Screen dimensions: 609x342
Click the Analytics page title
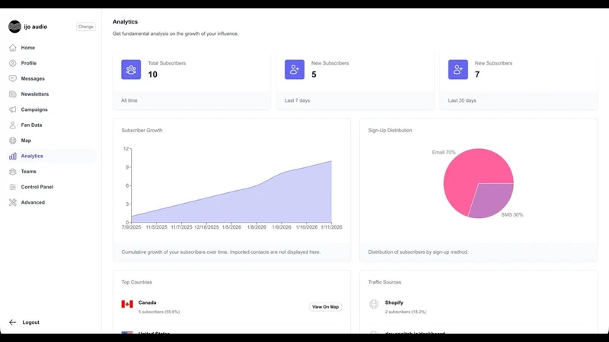[125, 22]
